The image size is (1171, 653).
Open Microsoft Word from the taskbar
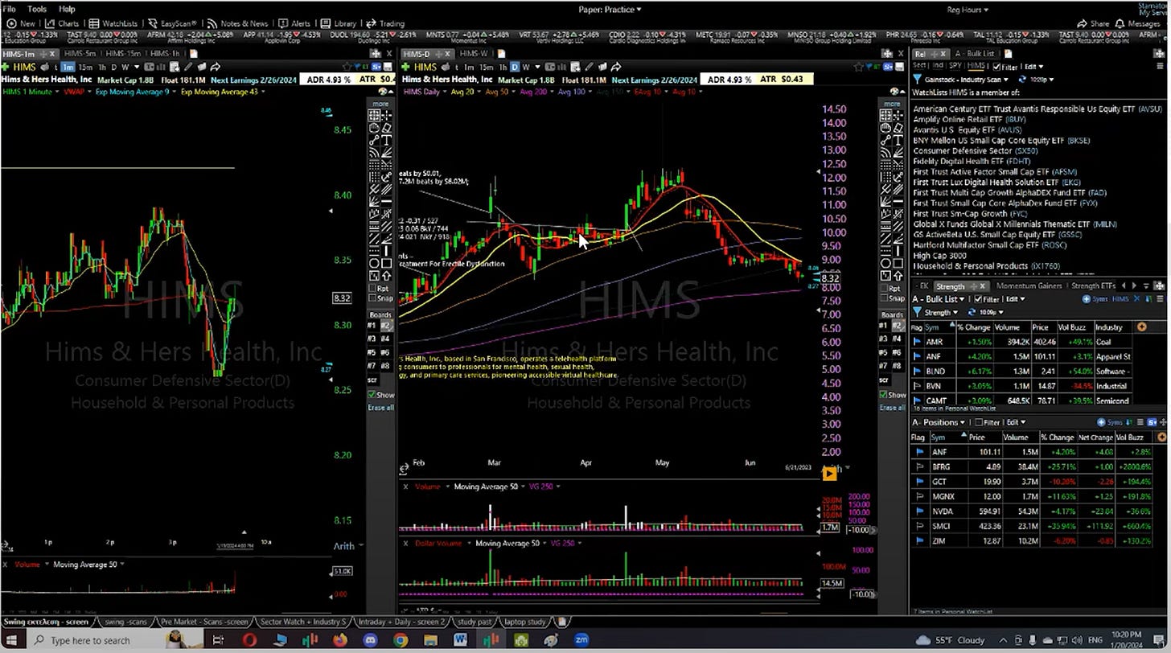(461, 641)
